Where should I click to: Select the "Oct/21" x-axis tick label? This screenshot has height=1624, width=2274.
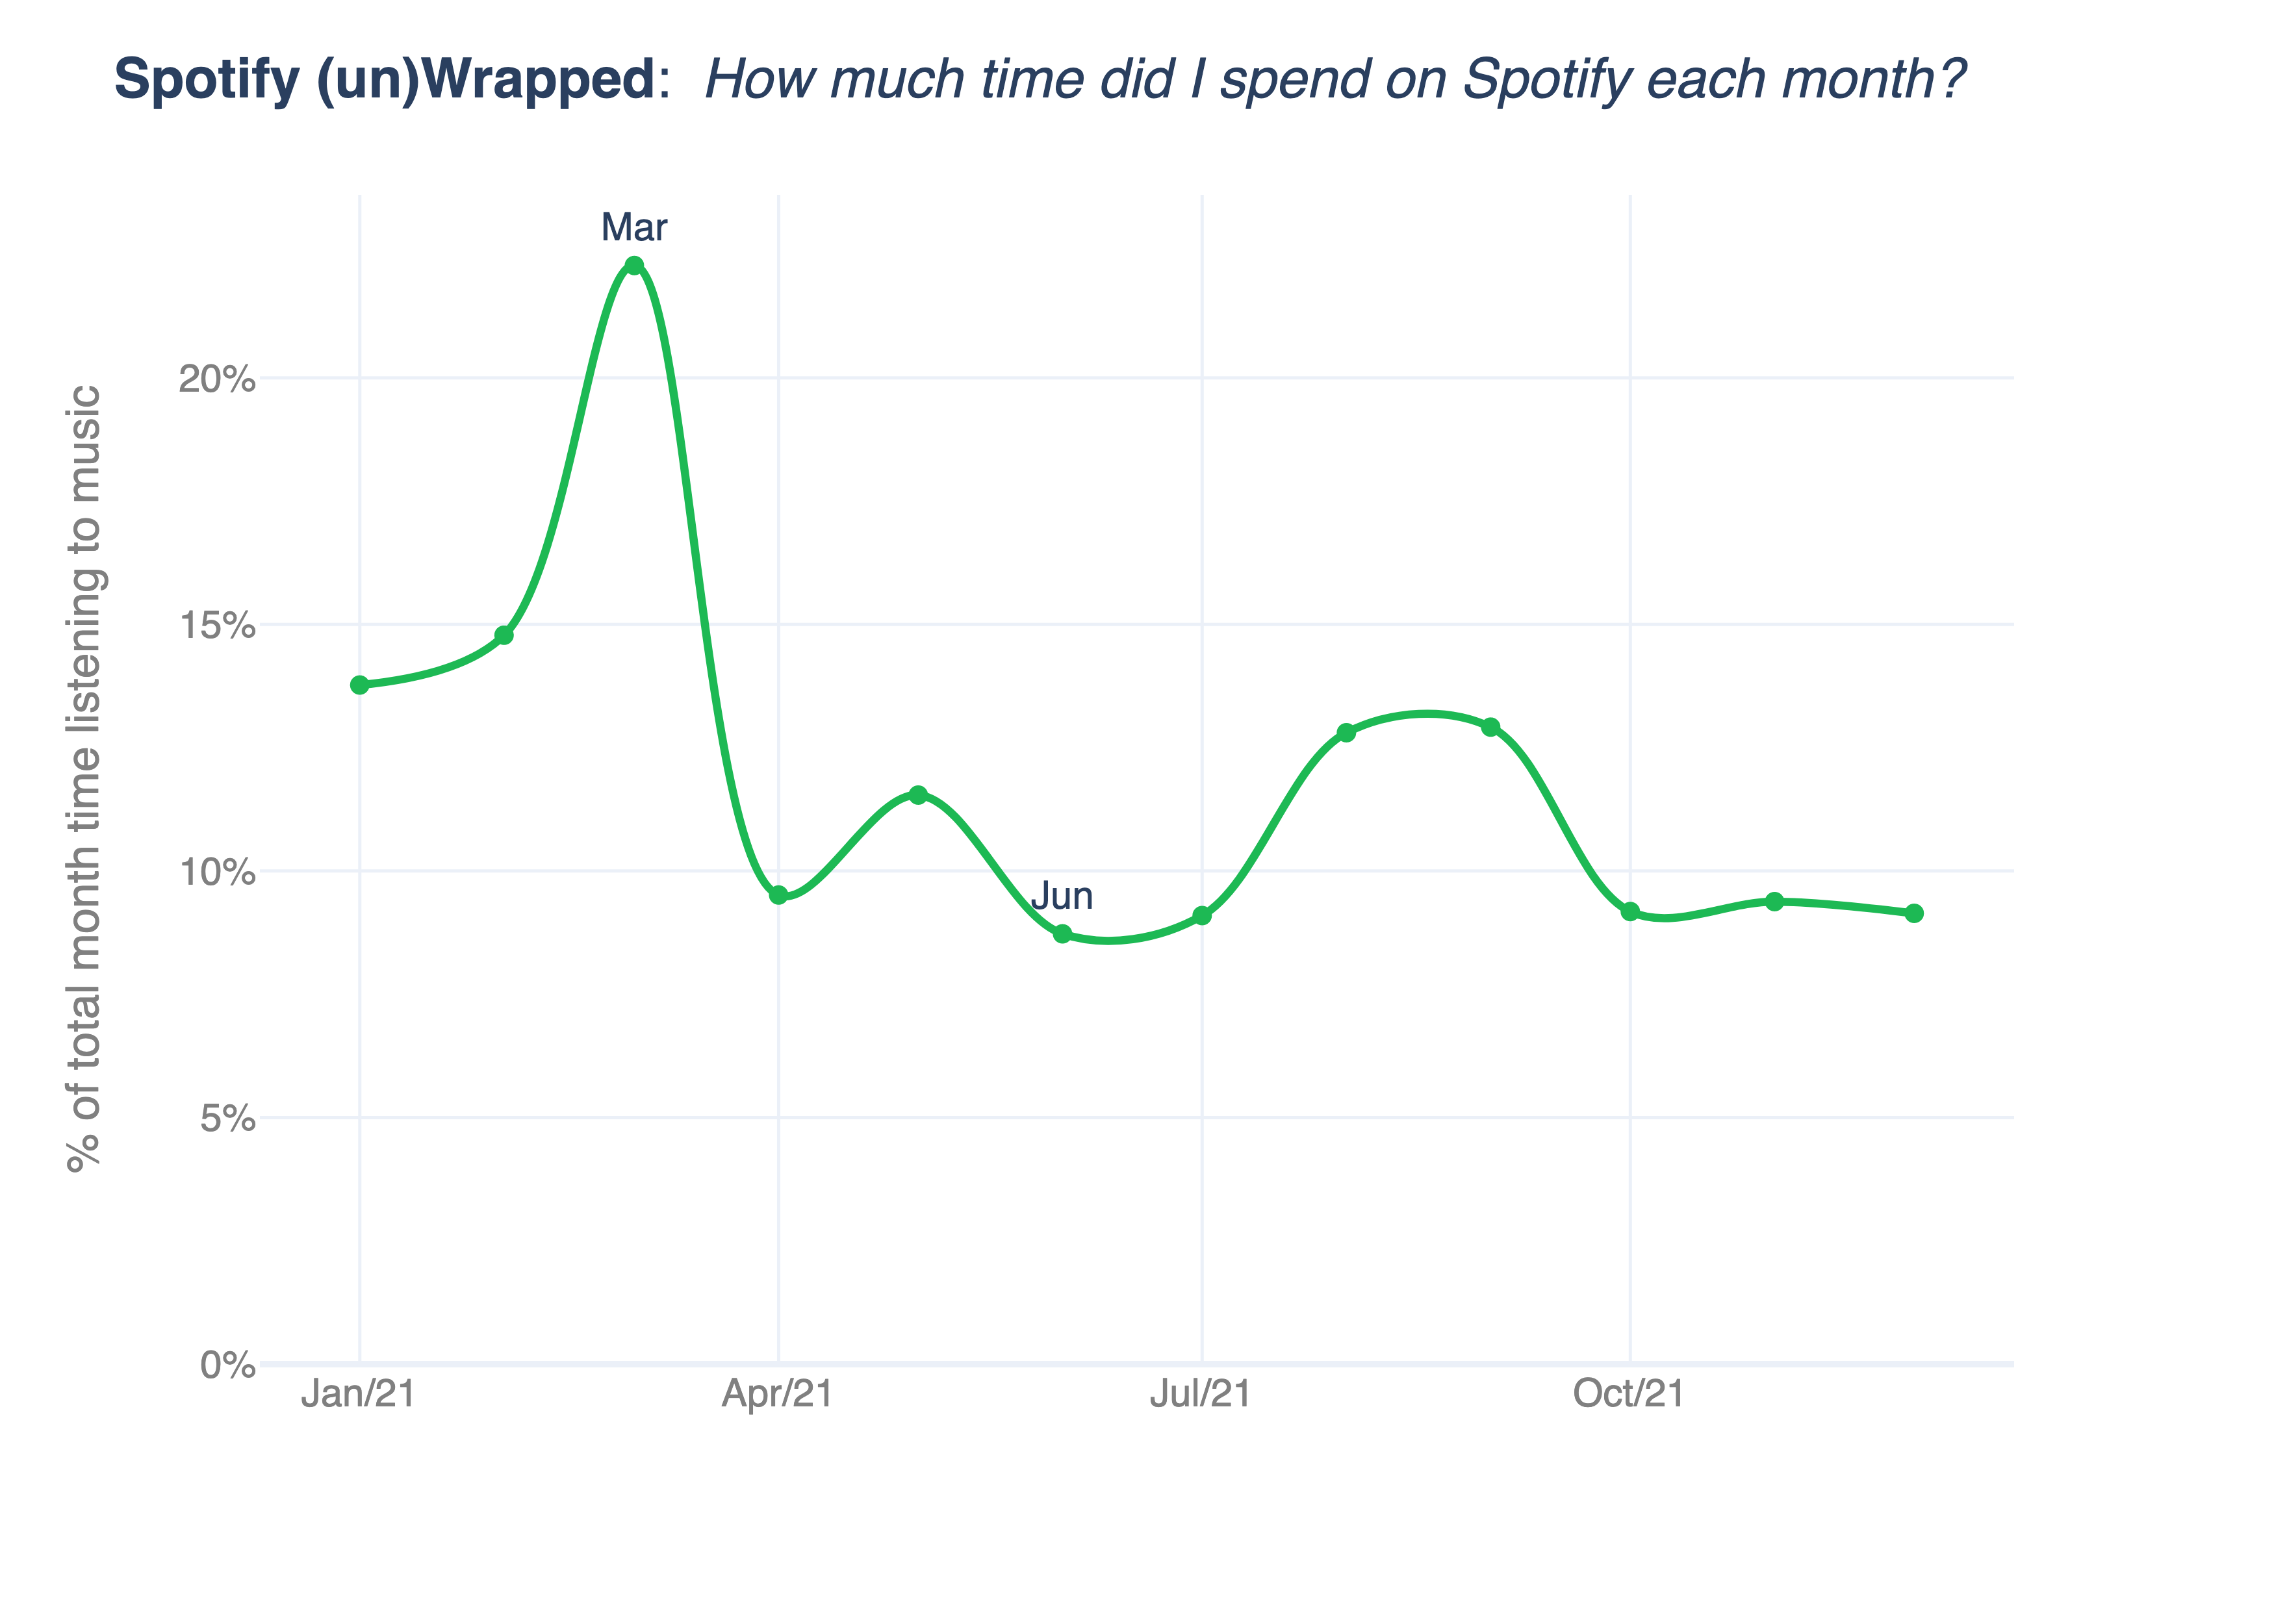pyautogui.click(x=1629, y=1393)
